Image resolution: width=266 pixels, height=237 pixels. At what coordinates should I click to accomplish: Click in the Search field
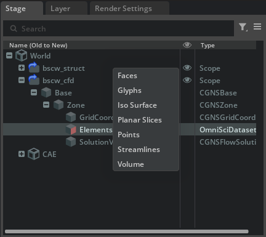point(119,28)
